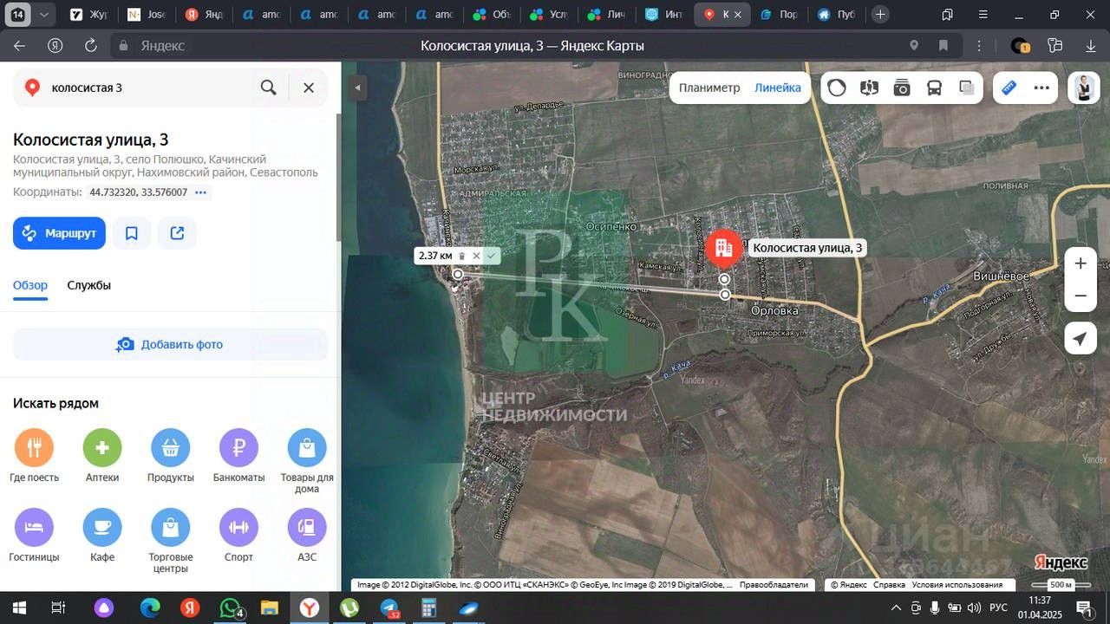Image resolution: width=1110 pixels, height=624 pixels.
Task: Open the map layers switcher
Action: coord(967,88)
